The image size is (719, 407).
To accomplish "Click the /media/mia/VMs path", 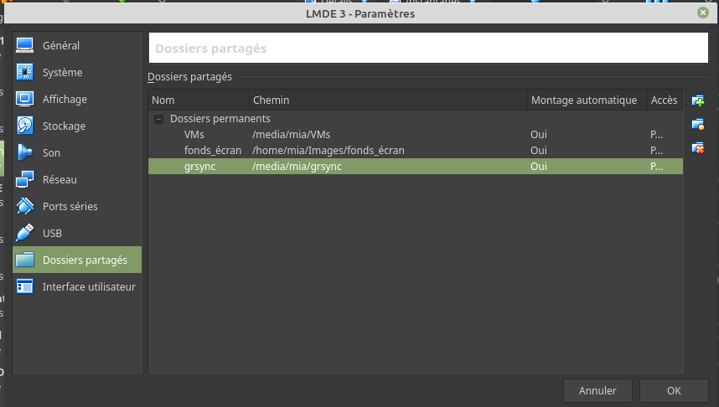I will click(291, 135).
